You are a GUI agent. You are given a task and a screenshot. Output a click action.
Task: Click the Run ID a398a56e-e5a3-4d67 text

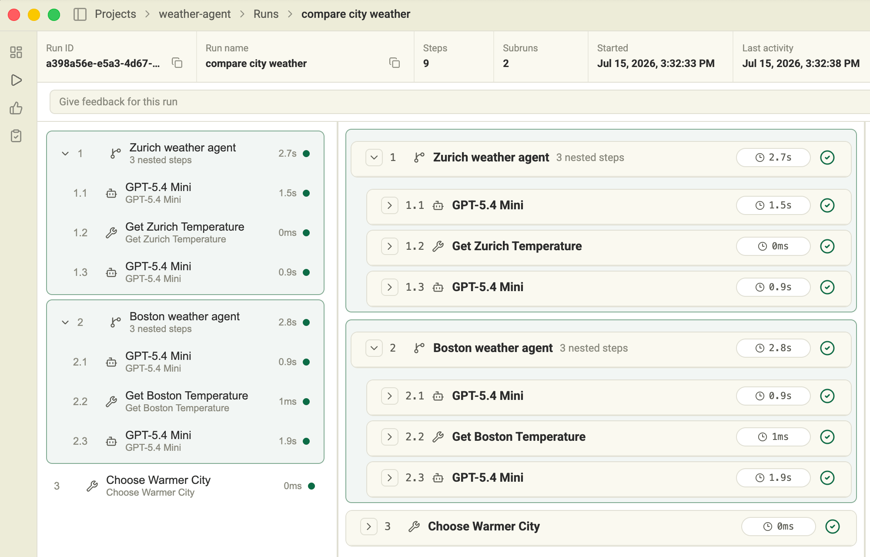click(103, 64)
